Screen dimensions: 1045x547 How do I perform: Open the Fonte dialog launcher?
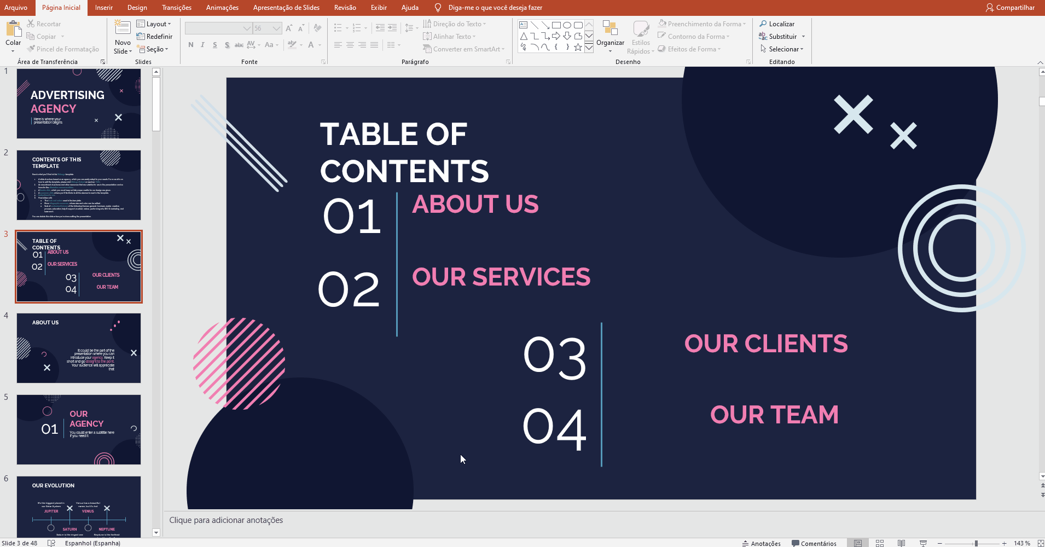pyautogui.click(x=323, y=62)
